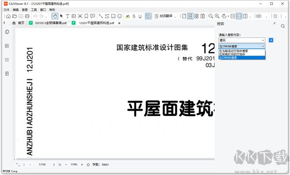Switch to thumbnail grid view

tap(196, 16)
